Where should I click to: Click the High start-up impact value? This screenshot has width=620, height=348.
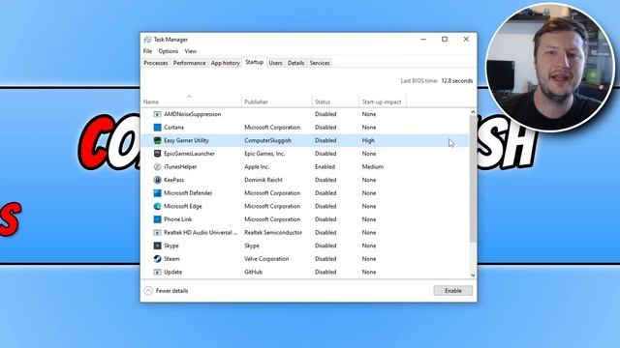[x=368, y=140]
